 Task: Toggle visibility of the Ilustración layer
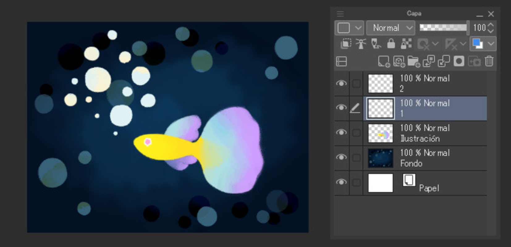(x=341, y=133)
